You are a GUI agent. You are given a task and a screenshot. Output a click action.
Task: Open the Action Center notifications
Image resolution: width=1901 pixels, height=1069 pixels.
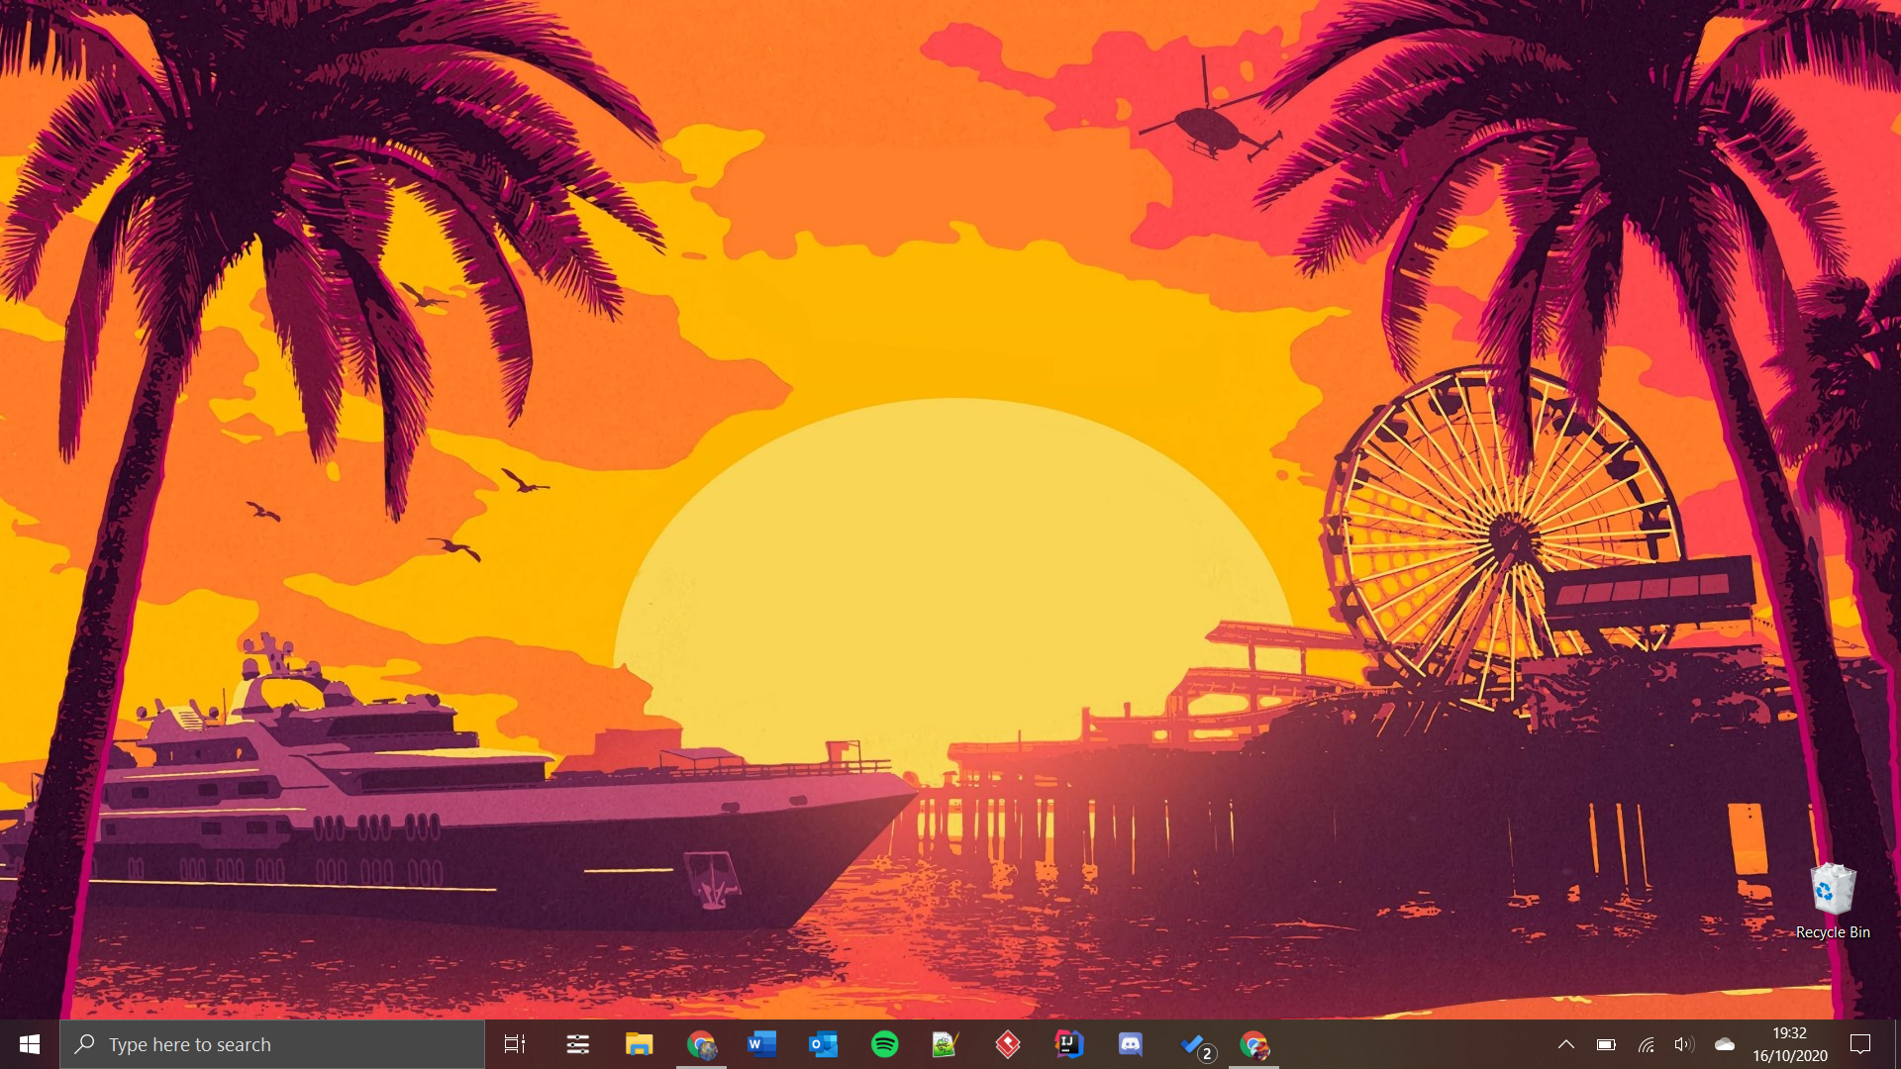[x=1860, y=1044]
